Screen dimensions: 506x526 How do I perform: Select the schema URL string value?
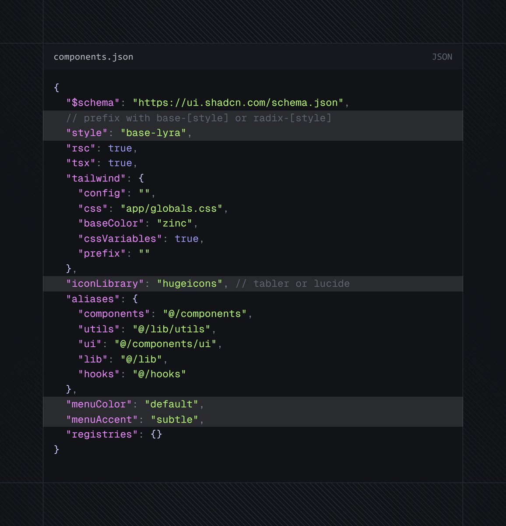tap(238, 103)
